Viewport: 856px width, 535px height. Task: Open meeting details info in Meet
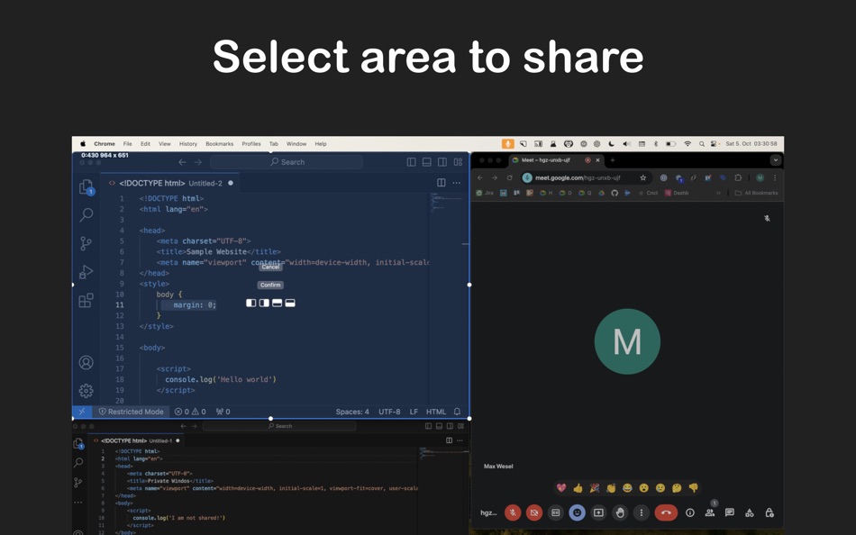tap(690, 512)
